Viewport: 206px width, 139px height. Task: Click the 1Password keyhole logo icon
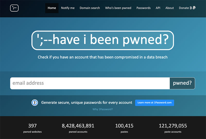[35, 103]
